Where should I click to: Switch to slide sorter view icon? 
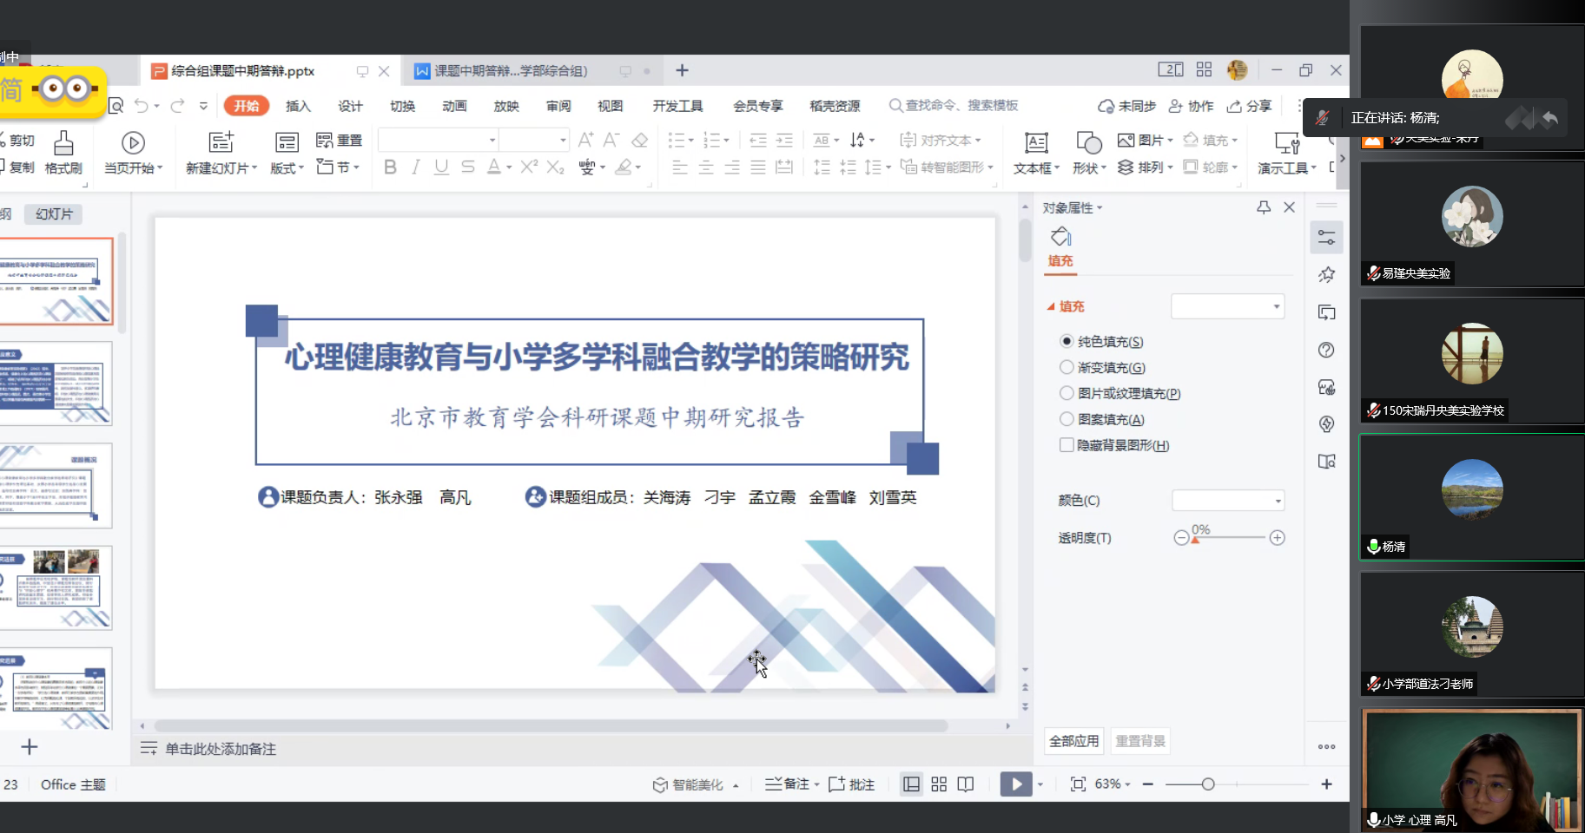click(x=939, y=784)
